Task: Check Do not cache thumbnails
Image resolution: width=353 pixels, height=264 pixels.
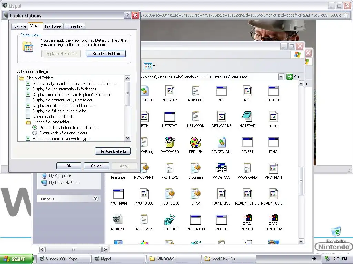Action: [x=28, y=117]
